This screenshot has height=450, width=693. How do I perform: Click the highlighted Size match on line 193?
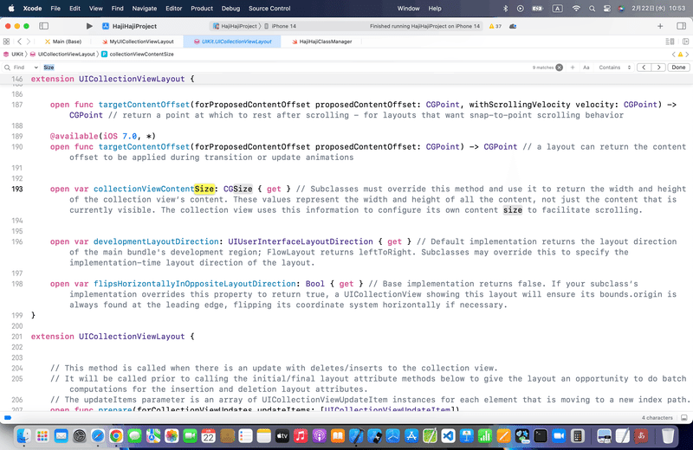click(x=204, y=189)
